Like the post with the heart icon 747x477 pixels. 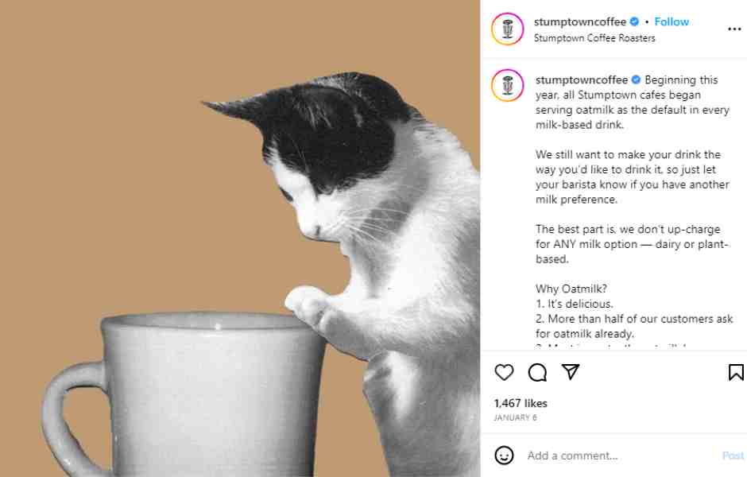[504, 372]
